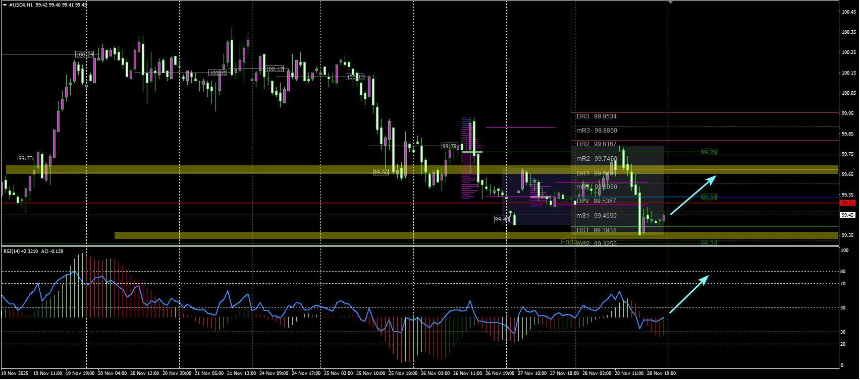Screen dimensions: 860x380
Task: Click 99.35 on the price scale
Action: (x=848, y=235)
